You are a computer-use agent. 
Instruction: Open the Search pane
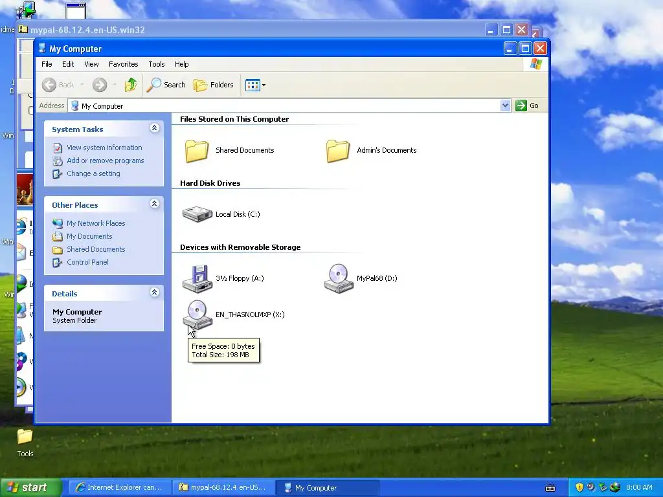(x=166, y=85)
